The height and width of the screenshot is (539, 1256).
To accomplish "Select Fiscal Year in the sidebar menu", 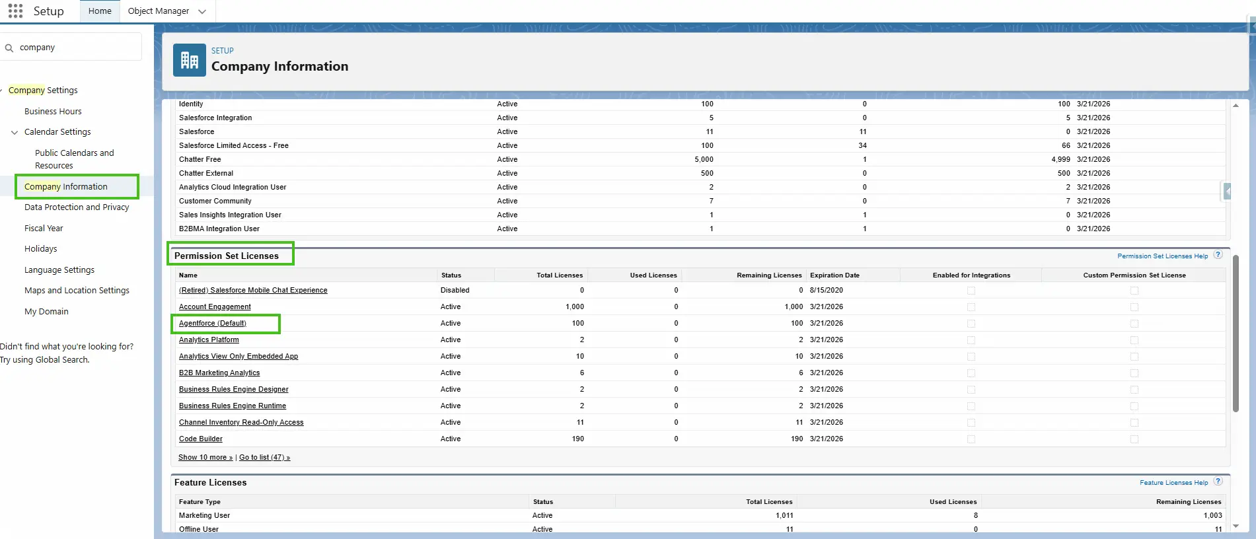I will [44, 229].
